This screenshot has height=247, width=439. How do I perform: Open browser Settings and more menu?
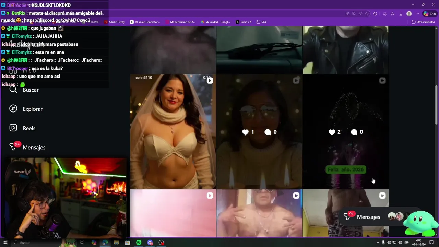click(x=417, y=14)
